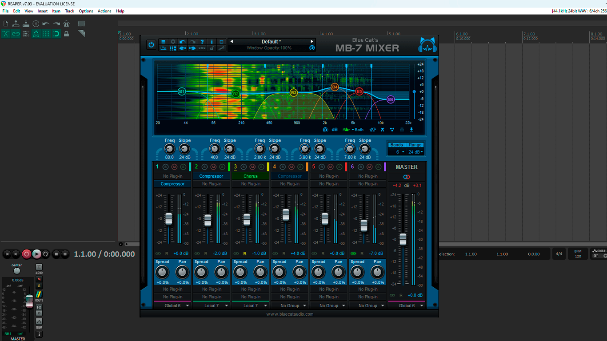Bypass band 3 with its B button
The image size is (607, 341).
[x=244, y=167]
